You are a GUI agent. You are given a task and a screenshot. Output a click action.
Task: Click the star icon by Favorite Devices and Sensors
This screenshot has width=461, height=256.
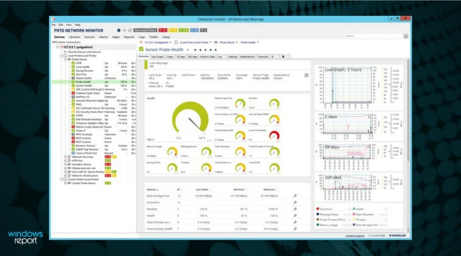(x=65, y=52)
